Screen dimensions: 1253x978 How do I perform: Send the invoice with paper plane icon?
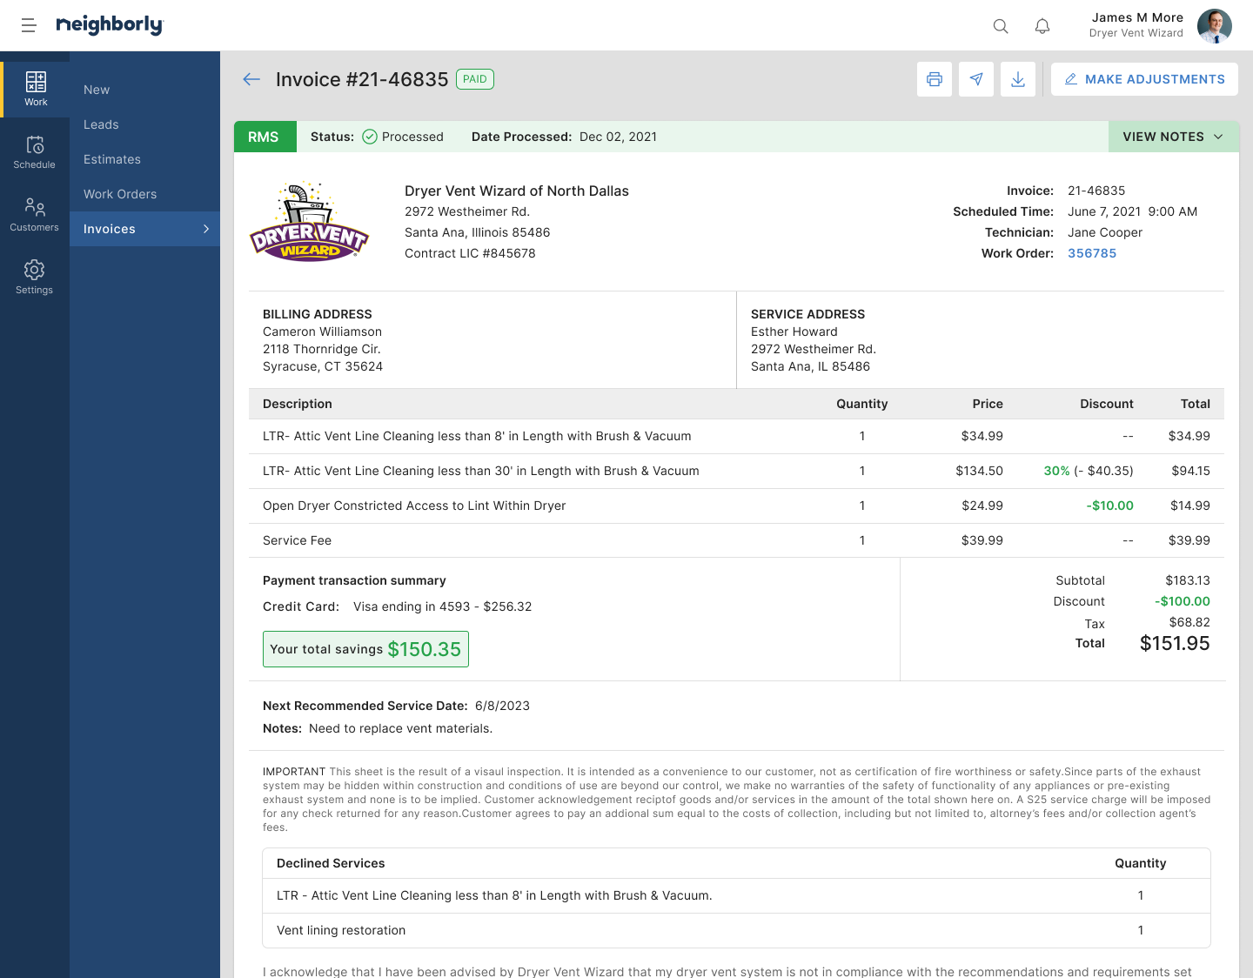(x=976, y=79)
